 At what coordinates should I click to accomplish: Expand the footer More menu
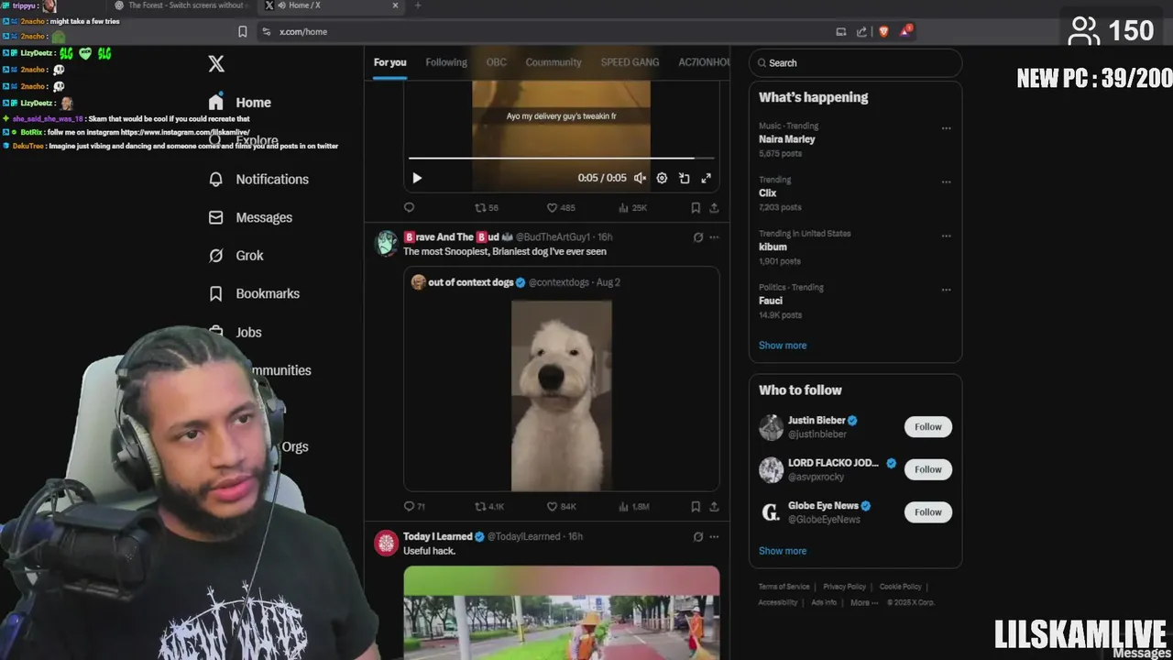(863, 602)
